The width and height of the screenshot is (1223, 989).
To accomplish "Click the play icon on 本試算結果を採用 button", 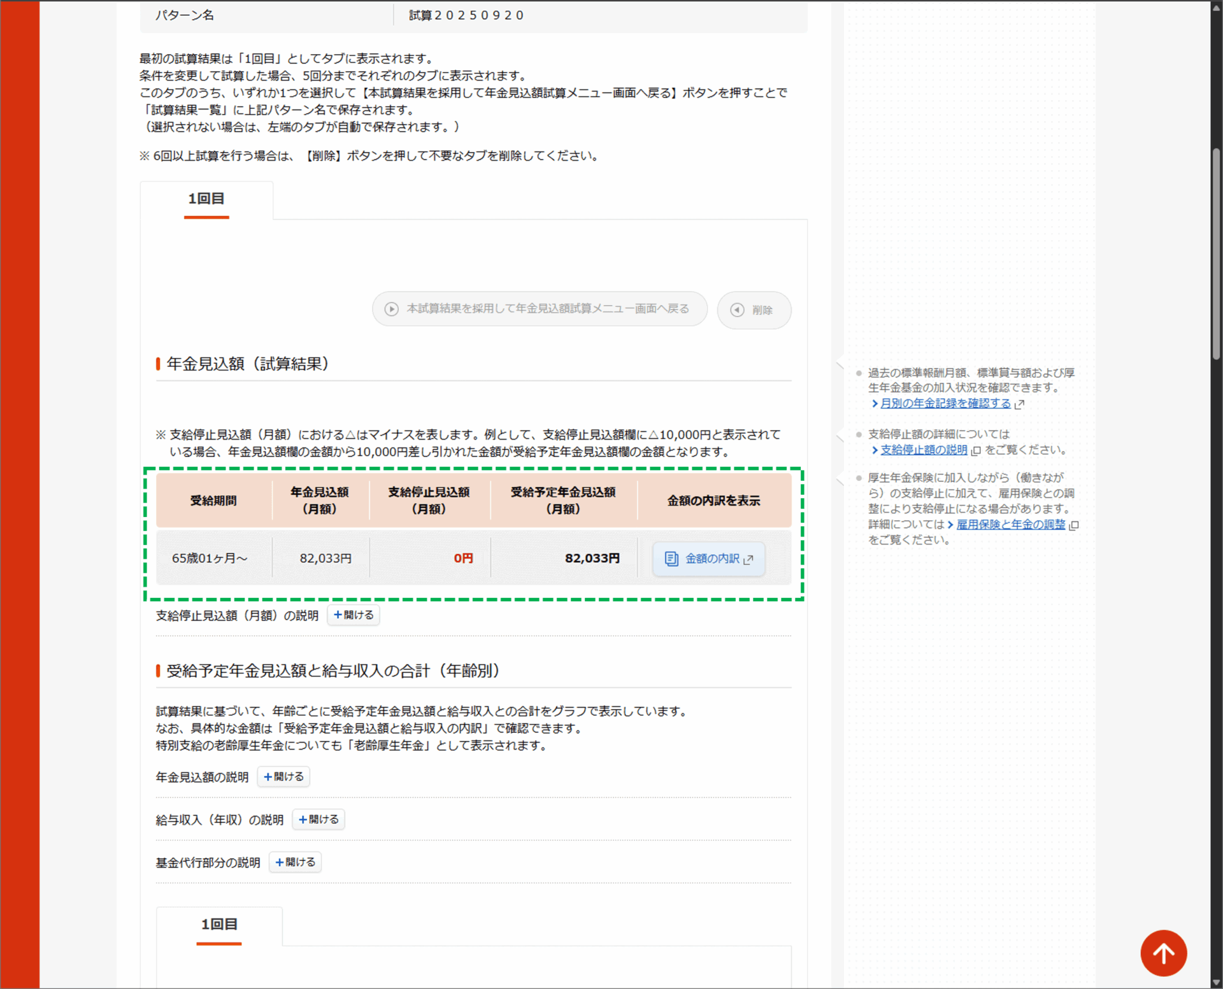I will coord(392,309).
